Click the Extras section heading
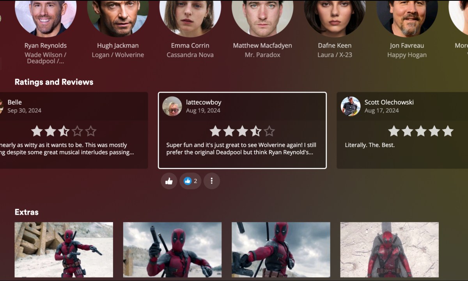Image resolution: width=468 pixels, height=281 pixels. [x=27, y=212]
